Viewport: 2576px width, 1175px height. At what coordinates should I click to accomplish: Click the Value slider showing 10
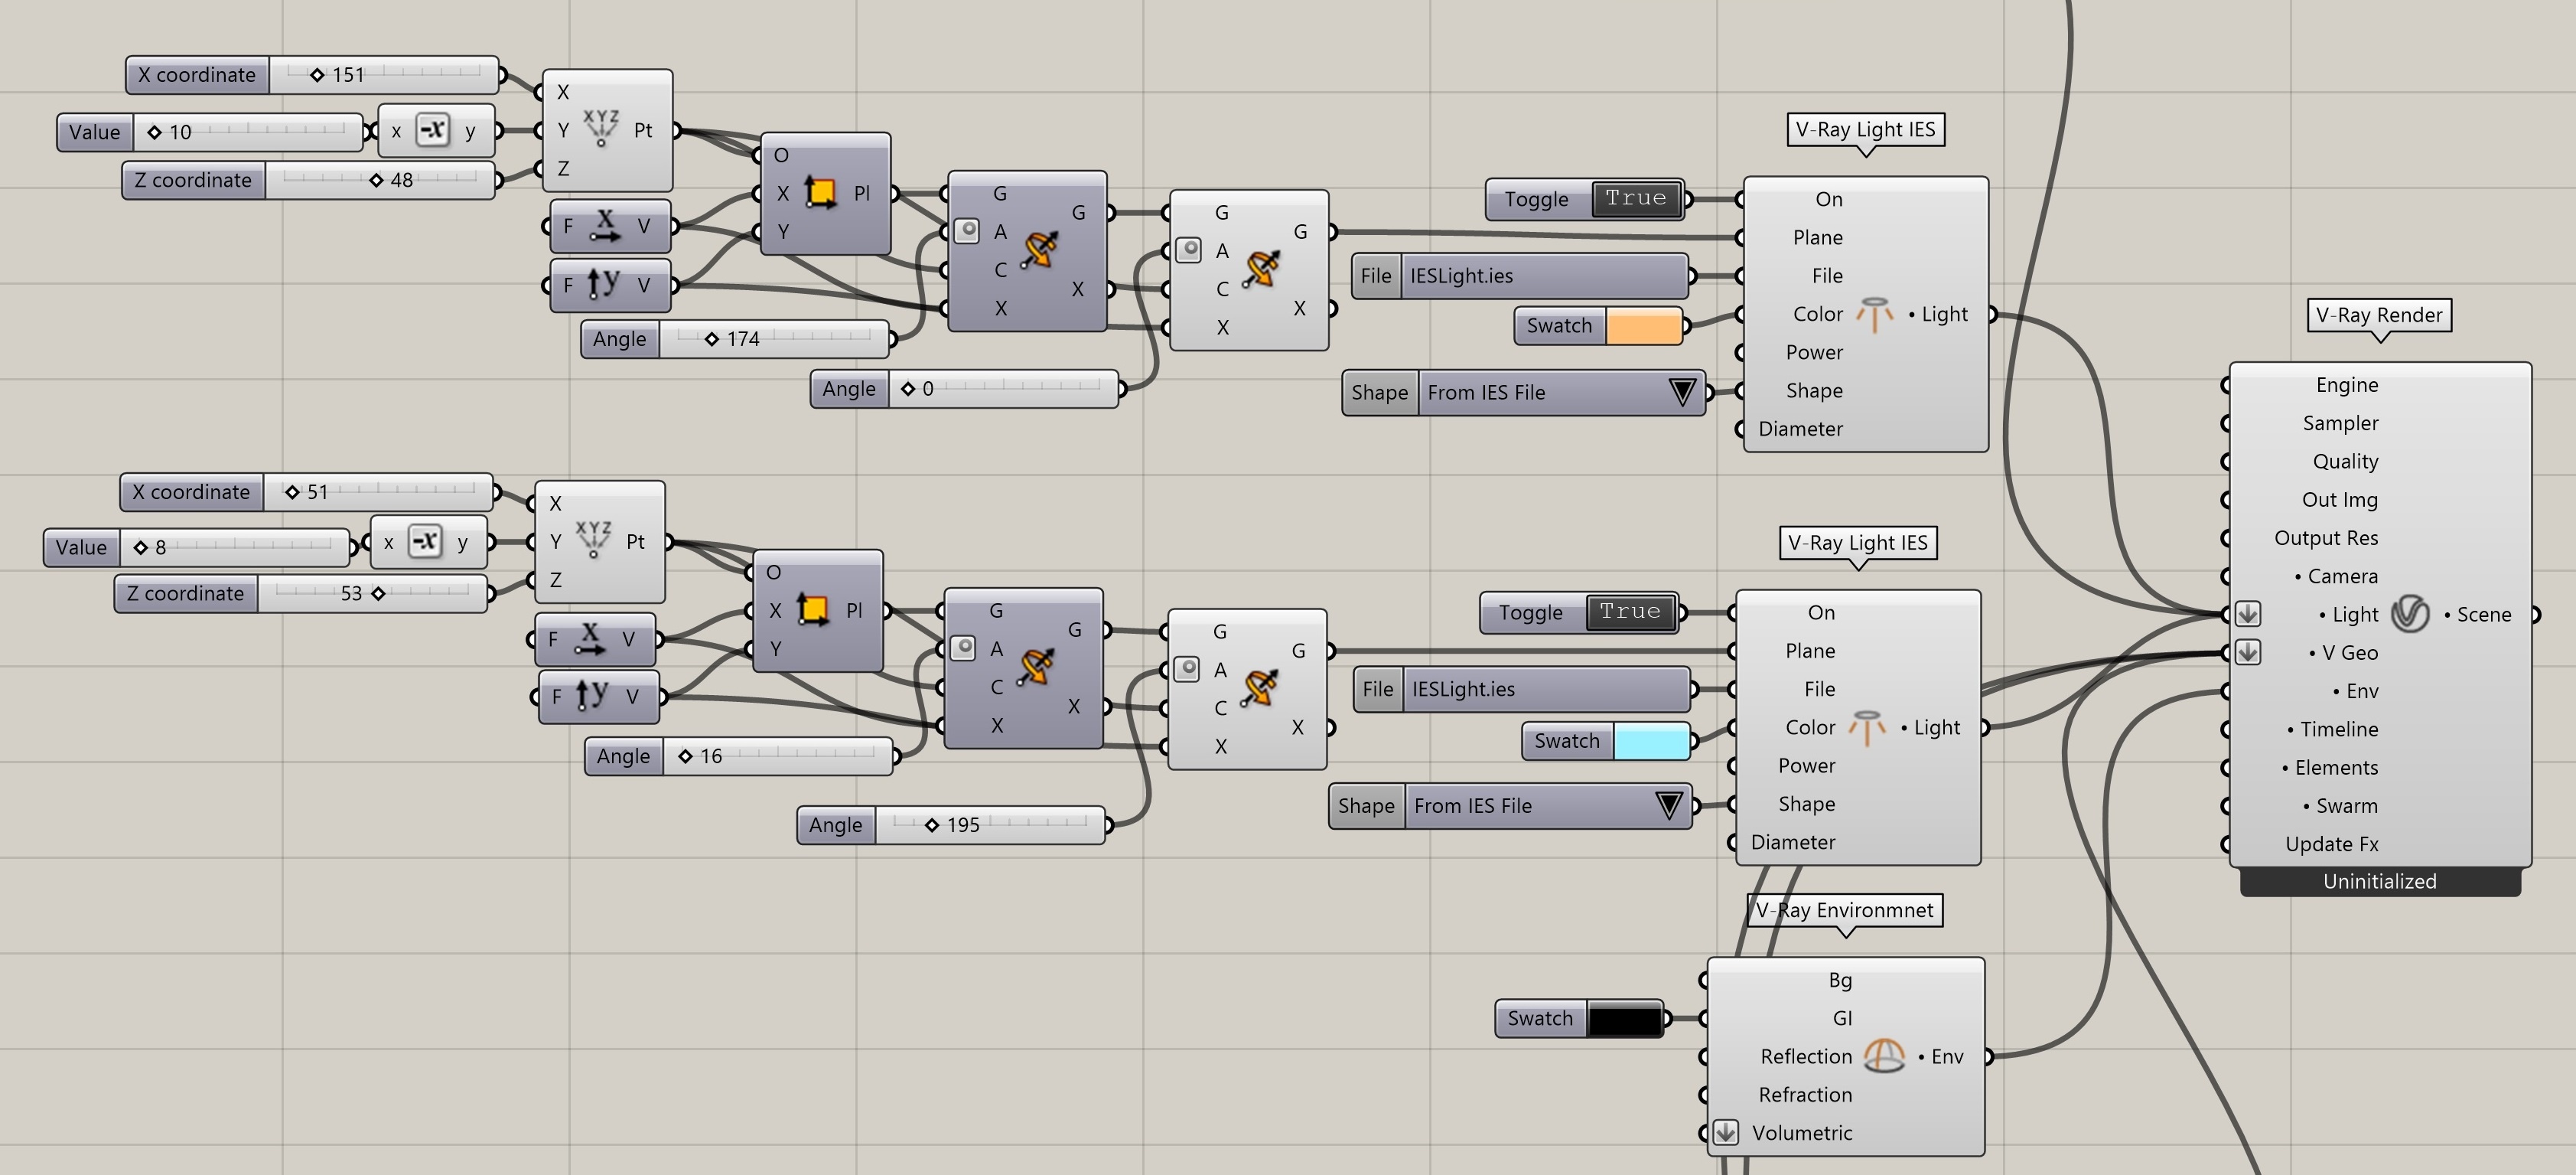[x=248, y=131]
